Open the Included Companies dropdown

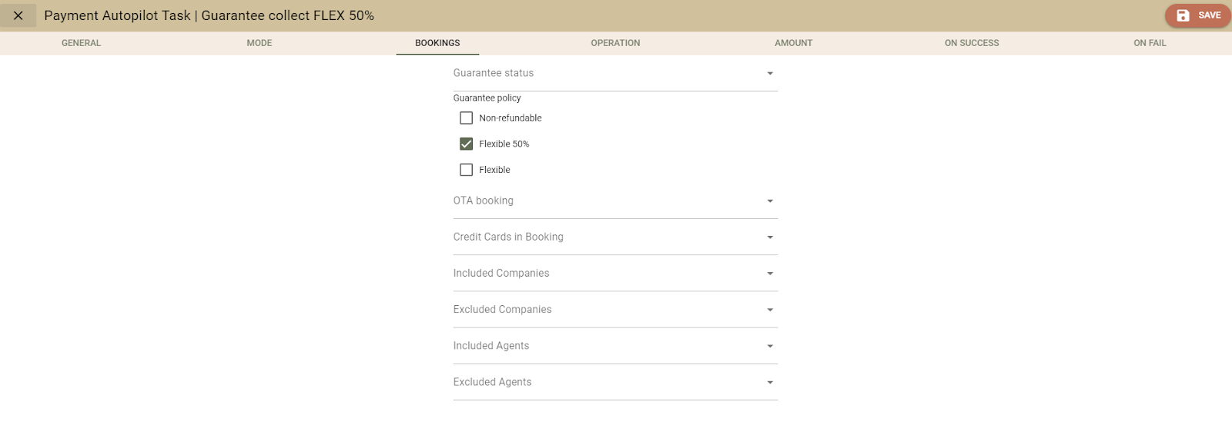coord(614,274)
